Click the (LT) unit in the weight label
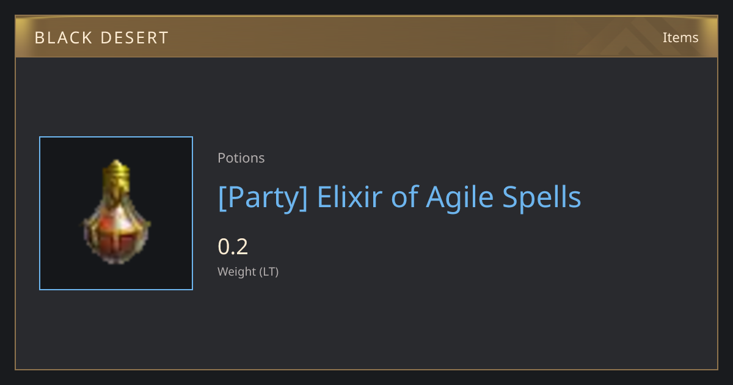 pos(269,272)
